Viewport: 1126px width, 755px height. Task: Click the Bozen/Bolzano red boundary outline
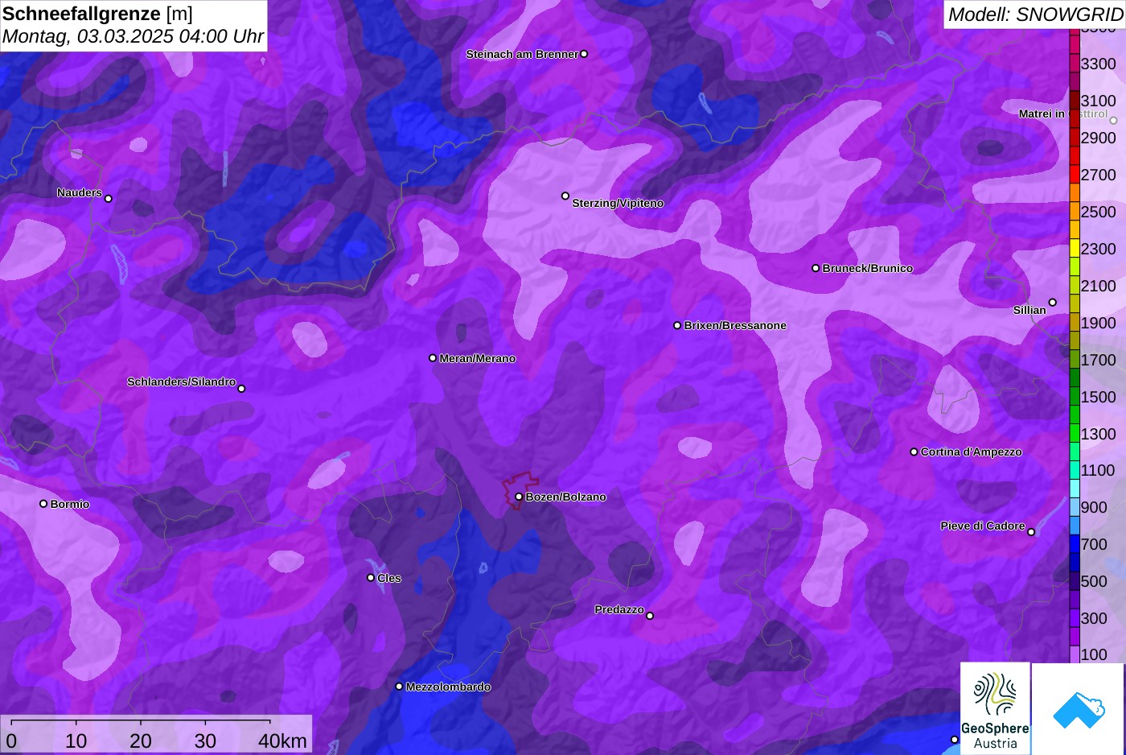[x=520, y=490]
